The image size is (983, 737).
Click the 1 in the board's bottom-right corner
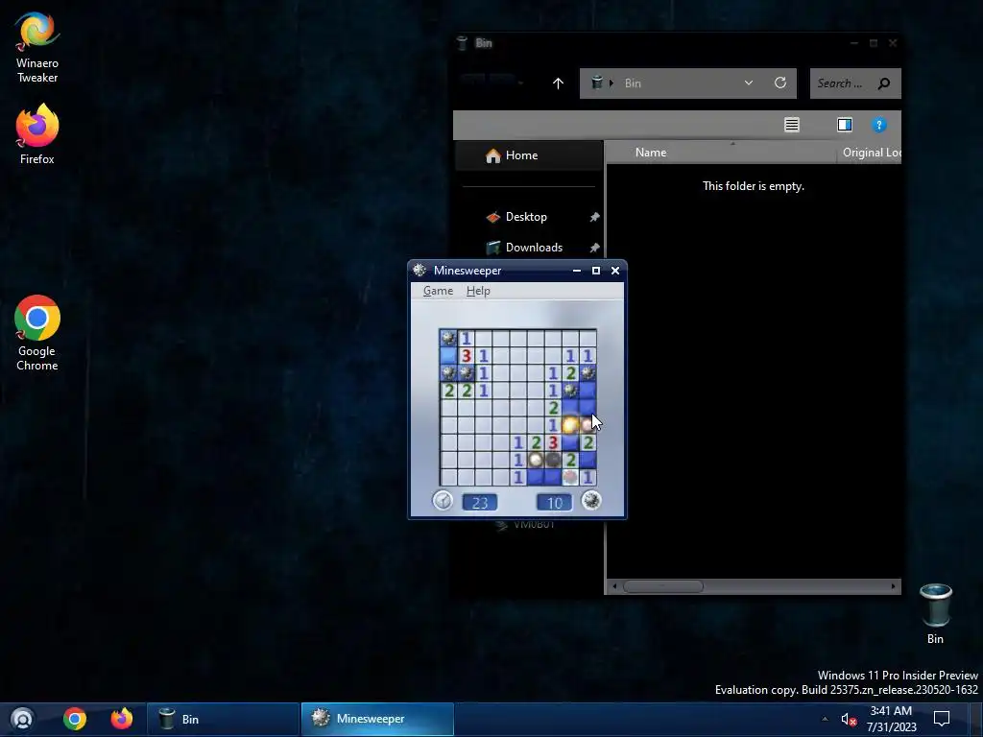pos(587,478)
